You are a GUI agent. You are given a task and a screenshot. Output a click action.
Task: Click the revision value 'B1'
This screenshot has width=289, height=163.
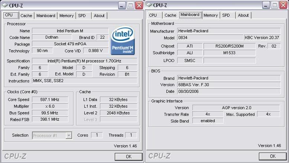[127, 74]
